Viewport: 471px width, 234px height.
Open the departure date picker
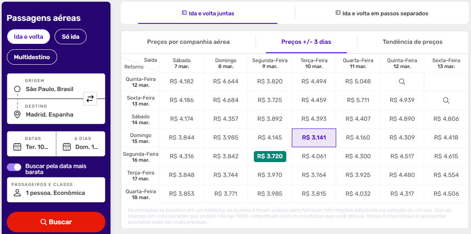[32, 143]
